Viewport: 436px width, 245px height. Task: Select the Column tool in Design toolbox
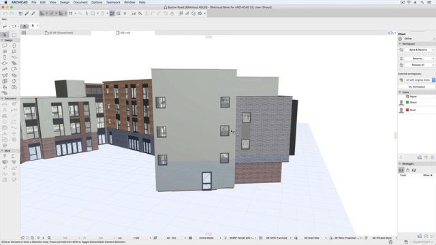5,57
